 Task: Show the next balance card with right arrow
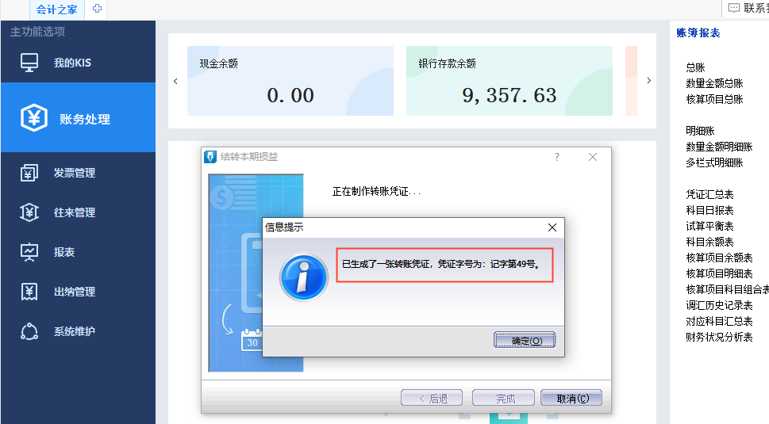[x=649, y=80]
